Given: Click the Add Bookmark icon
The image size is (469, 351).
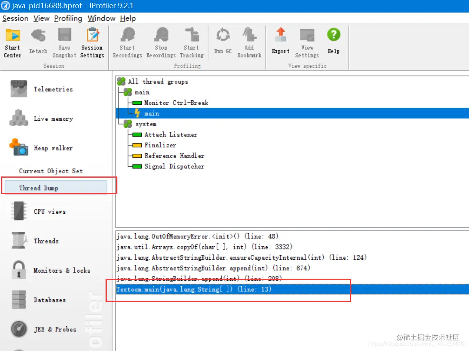Looking at the screenshot, I should tap(249, 35).
